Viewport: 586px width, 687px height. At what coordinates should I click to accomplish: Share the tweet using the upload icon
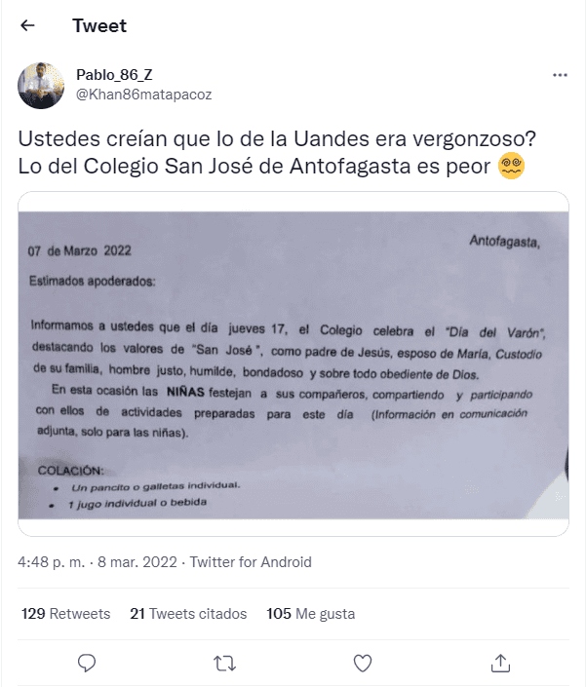[x=500, y=663]
